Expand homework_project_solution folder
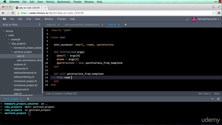Image resolution: width=222 pixels, height=125 pixels. (12, 48)
